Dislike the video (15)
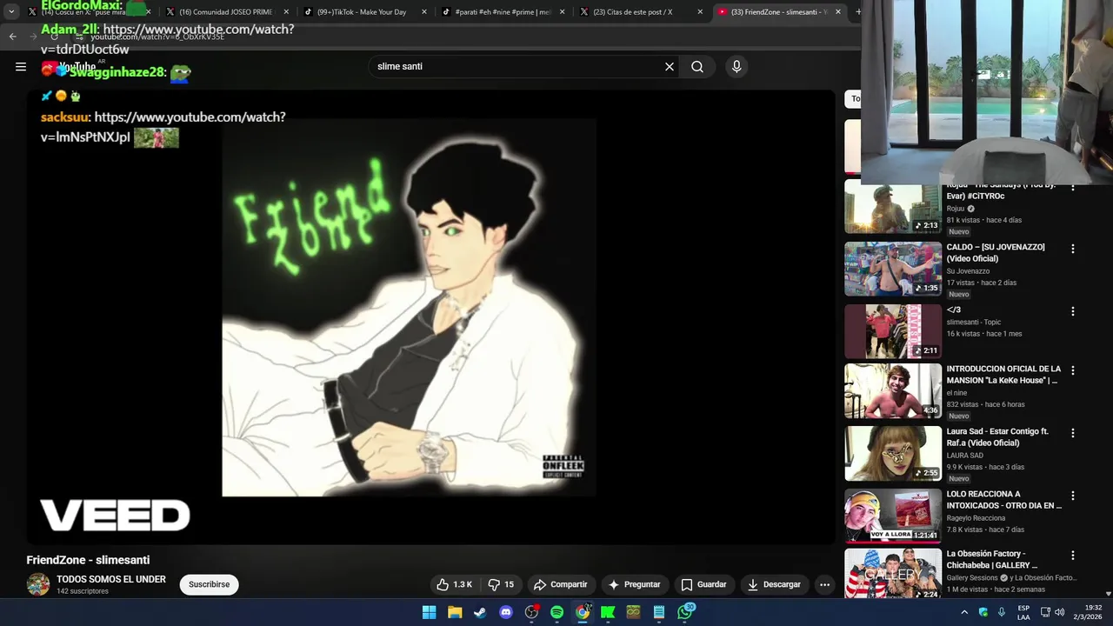Screen dimensions: 1113x626 point(502,584)
